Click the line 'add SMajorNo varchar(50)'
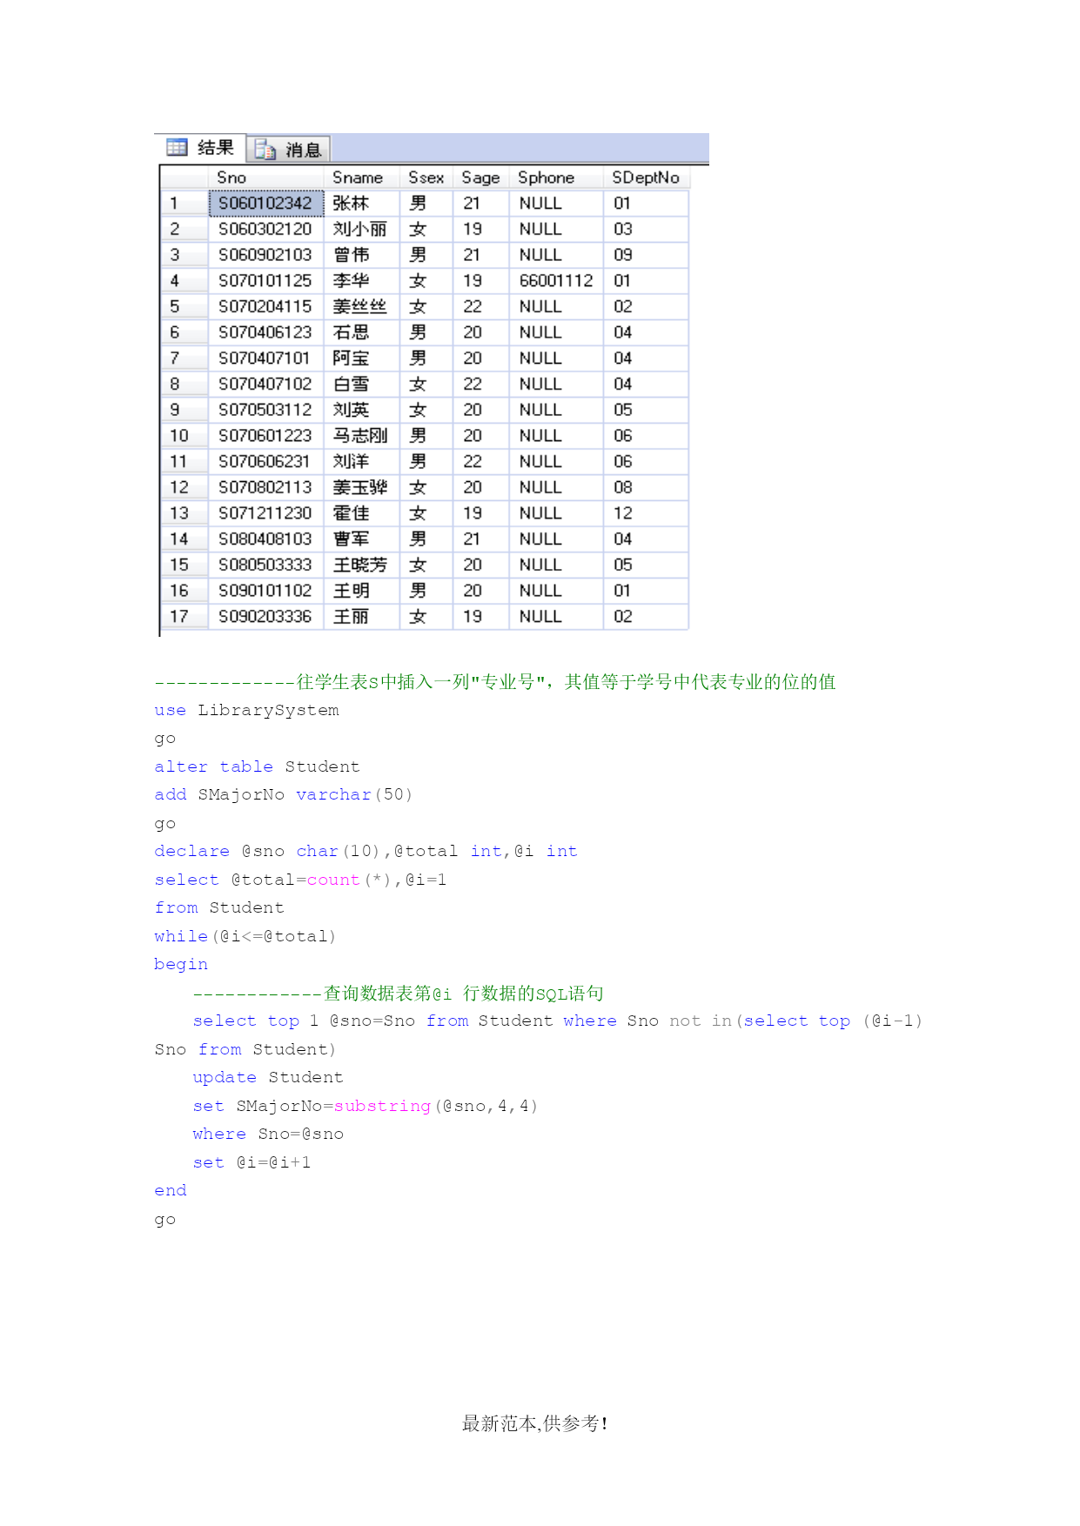 284,795
